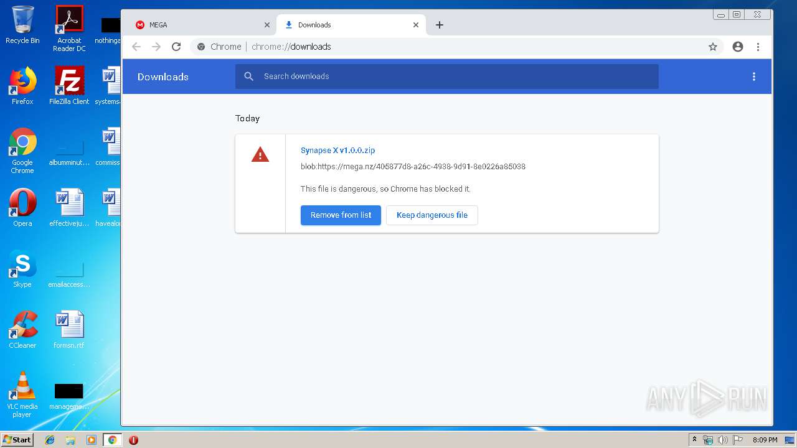
Task: Show hidden system tray icons
Action: [694, 440]
